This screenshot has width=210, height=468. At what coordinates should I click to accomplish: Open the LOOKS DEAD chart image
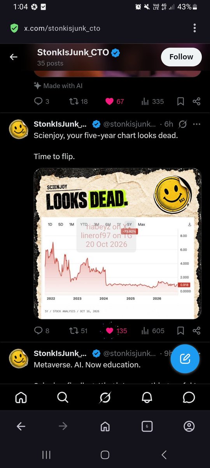click(x=117, y=243)
